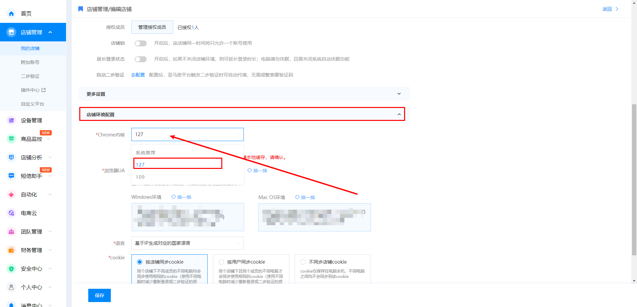The image size is (637, 307).
Task: Choose 109 in the Chrome kernel dropdown list
Action: [140, 177]
